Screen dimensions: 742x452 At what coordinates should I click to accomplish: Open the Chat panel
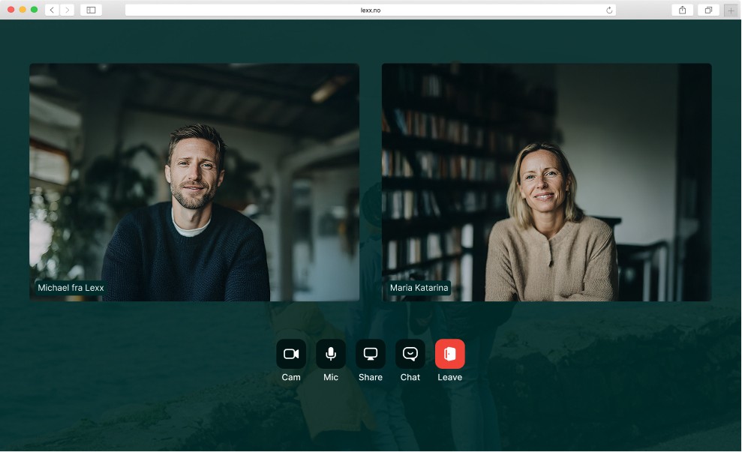pyautogui.click(x=410, y=352)
